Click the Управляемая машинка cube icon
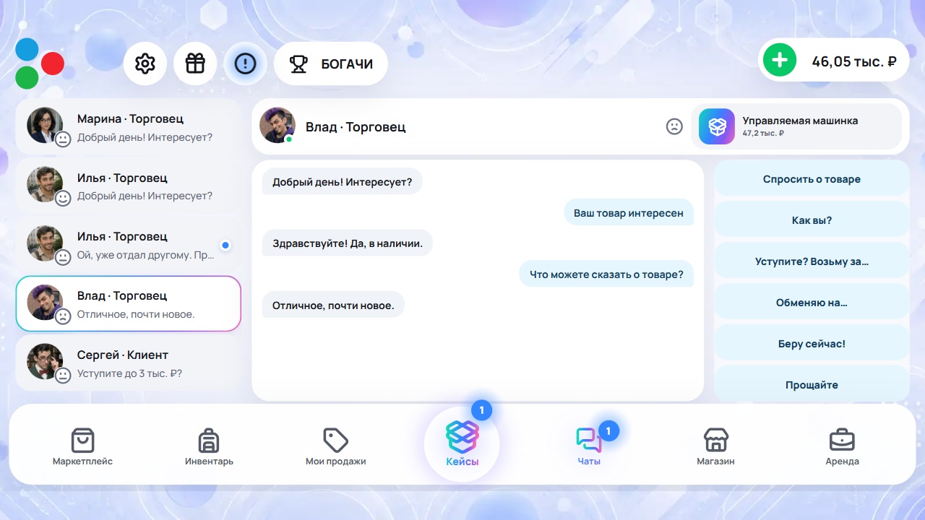This screenshot has width=925, height=520. tap(717, 126)
